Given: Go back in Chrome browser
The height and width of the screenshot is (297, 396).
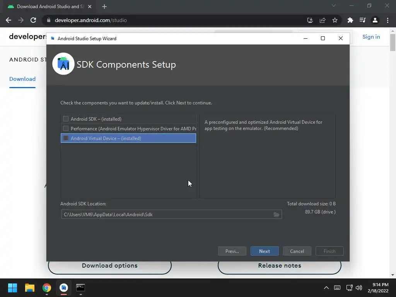Looking at the screenshot, I should [9, 20].
